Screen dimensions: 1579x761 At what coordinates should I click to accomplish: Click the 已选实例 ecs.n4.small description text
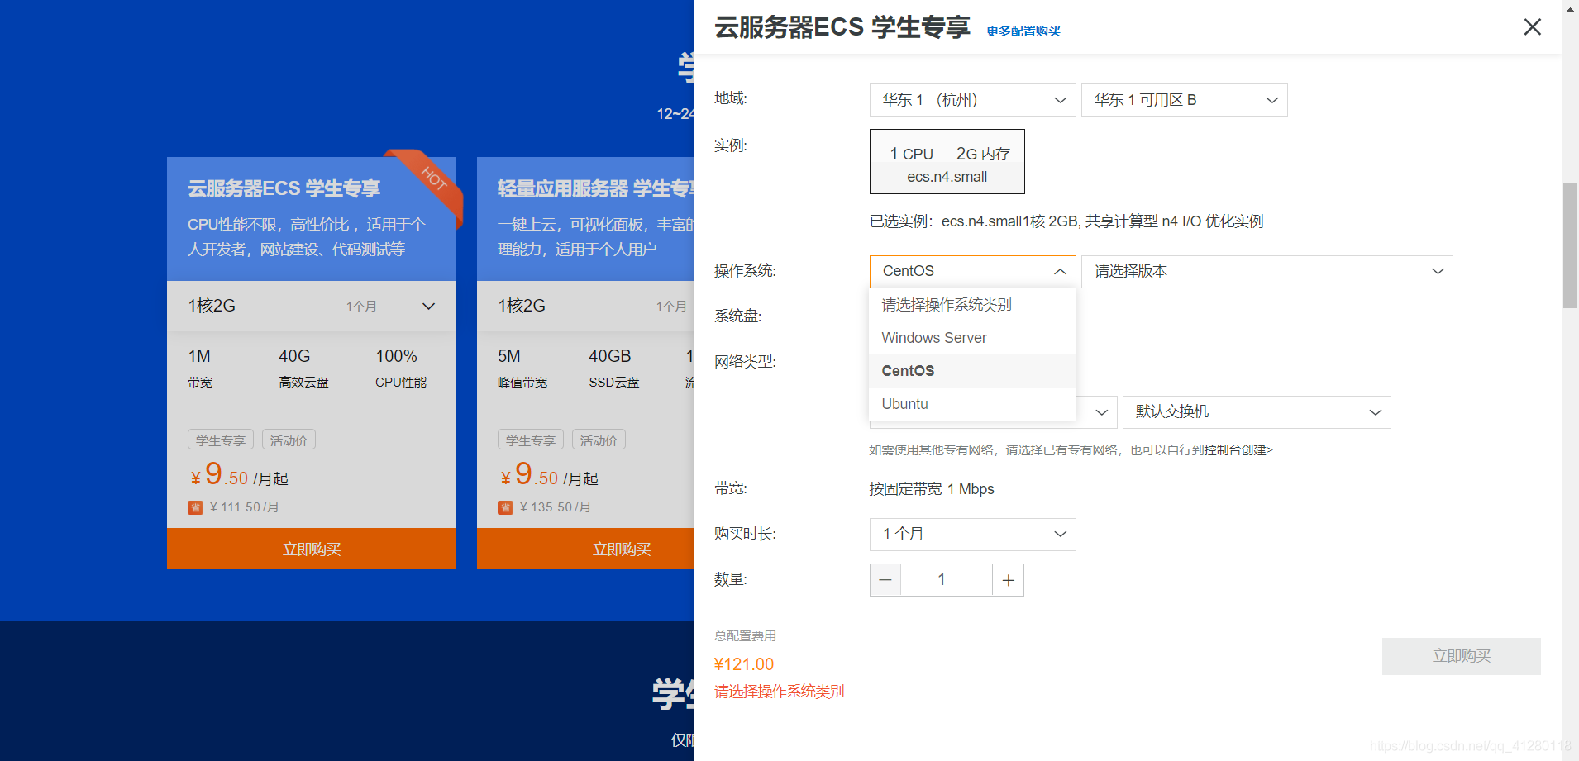tap(1066, 221)
